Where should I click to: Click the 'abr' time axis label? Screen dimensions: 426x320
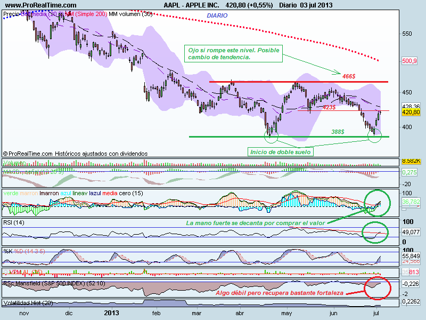click(x=240, y=313)
